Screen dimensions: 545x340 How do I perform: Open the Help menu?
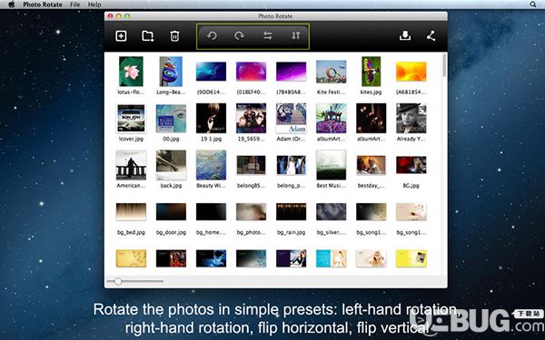pyautogui.click(x=94, y=5)
